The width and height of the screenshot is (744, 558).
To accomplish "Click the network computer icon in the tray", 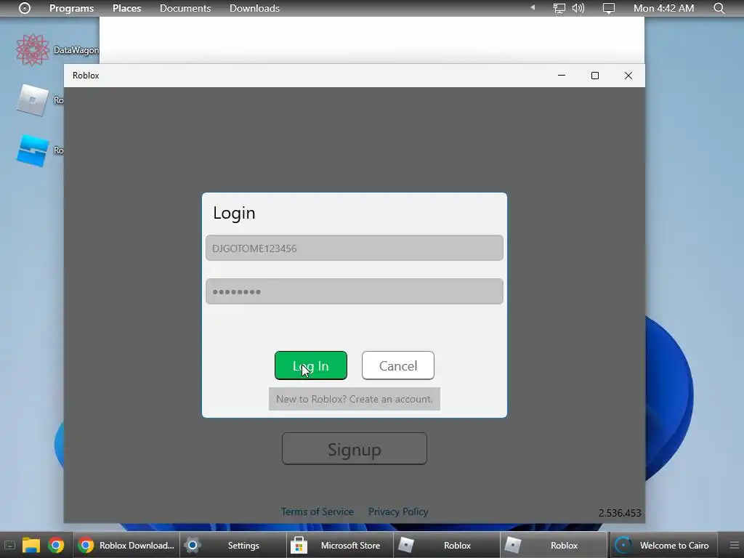I will click(559, 8).
